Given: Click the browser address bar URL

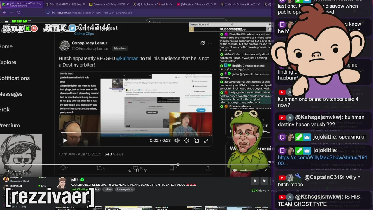Looking at the screenshot, I should click(x=94, y=13).
